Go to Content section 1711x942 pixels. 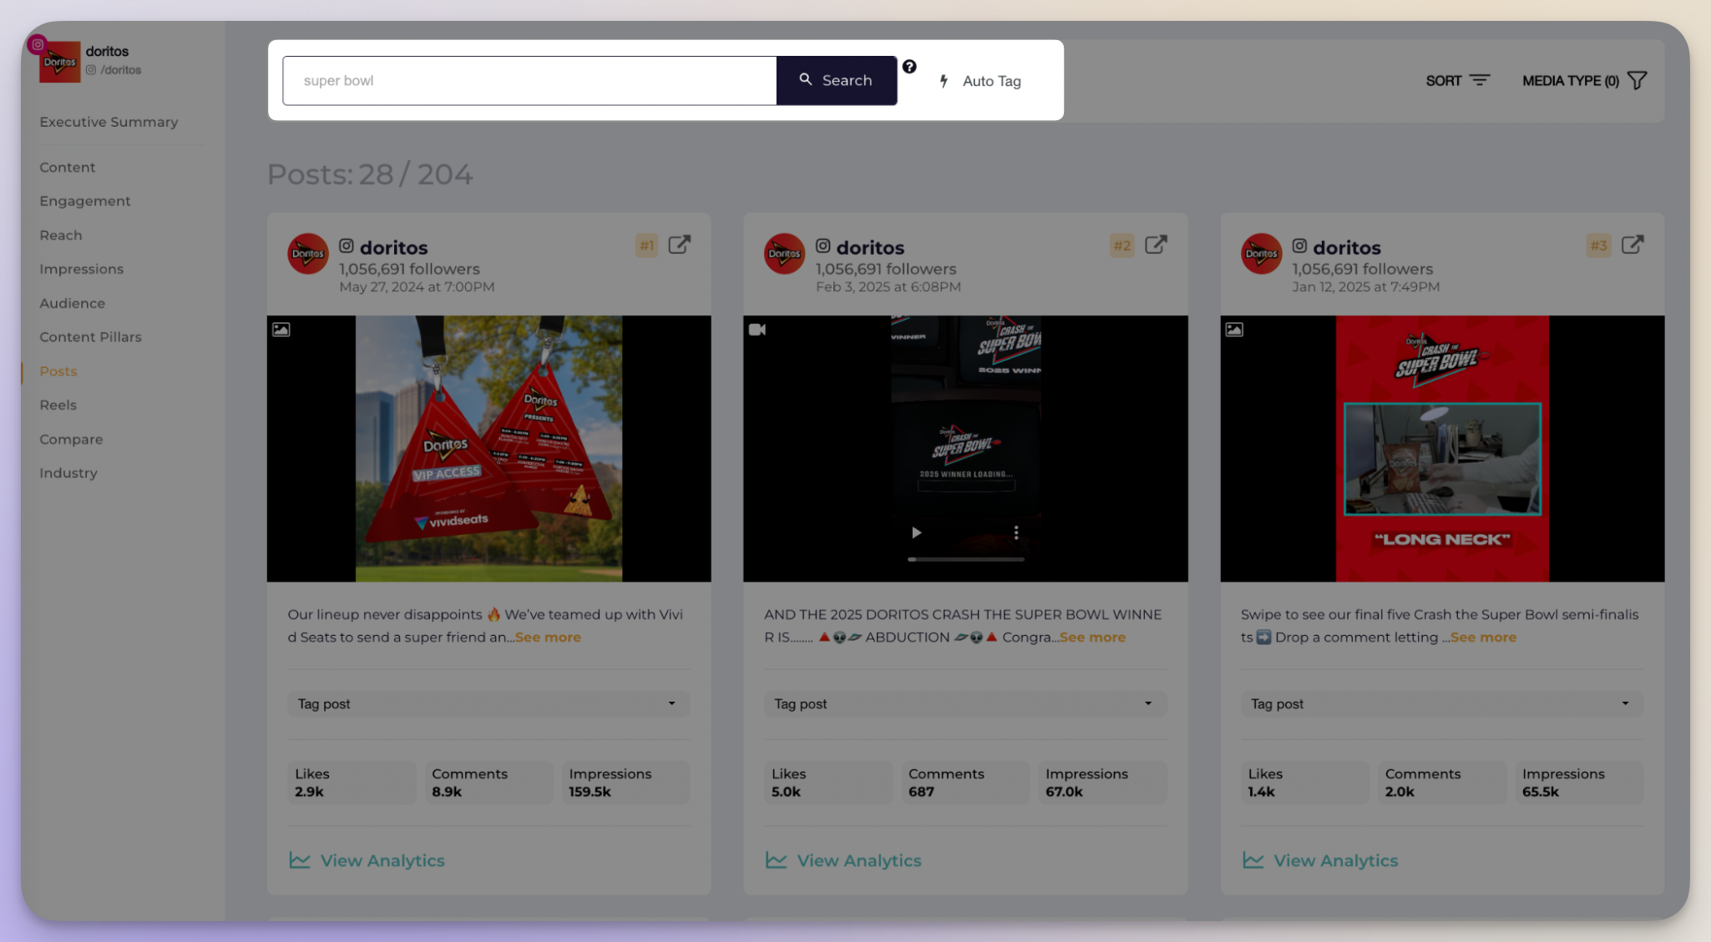pyautogui.click(x=68, y=168)
